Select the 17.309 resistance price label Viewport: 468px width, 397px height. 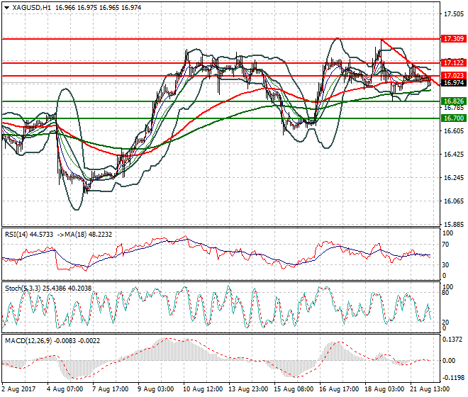[453, 39]
